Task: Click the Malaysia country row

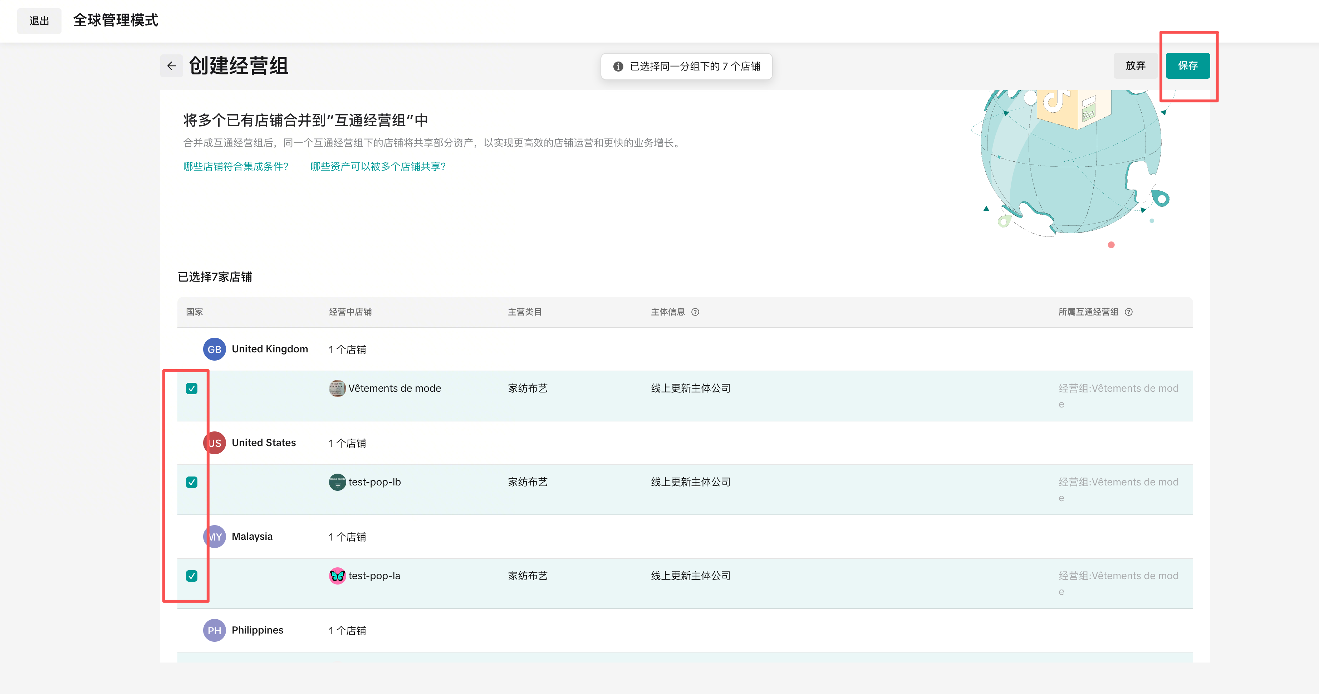Action: tap(252, 536)
